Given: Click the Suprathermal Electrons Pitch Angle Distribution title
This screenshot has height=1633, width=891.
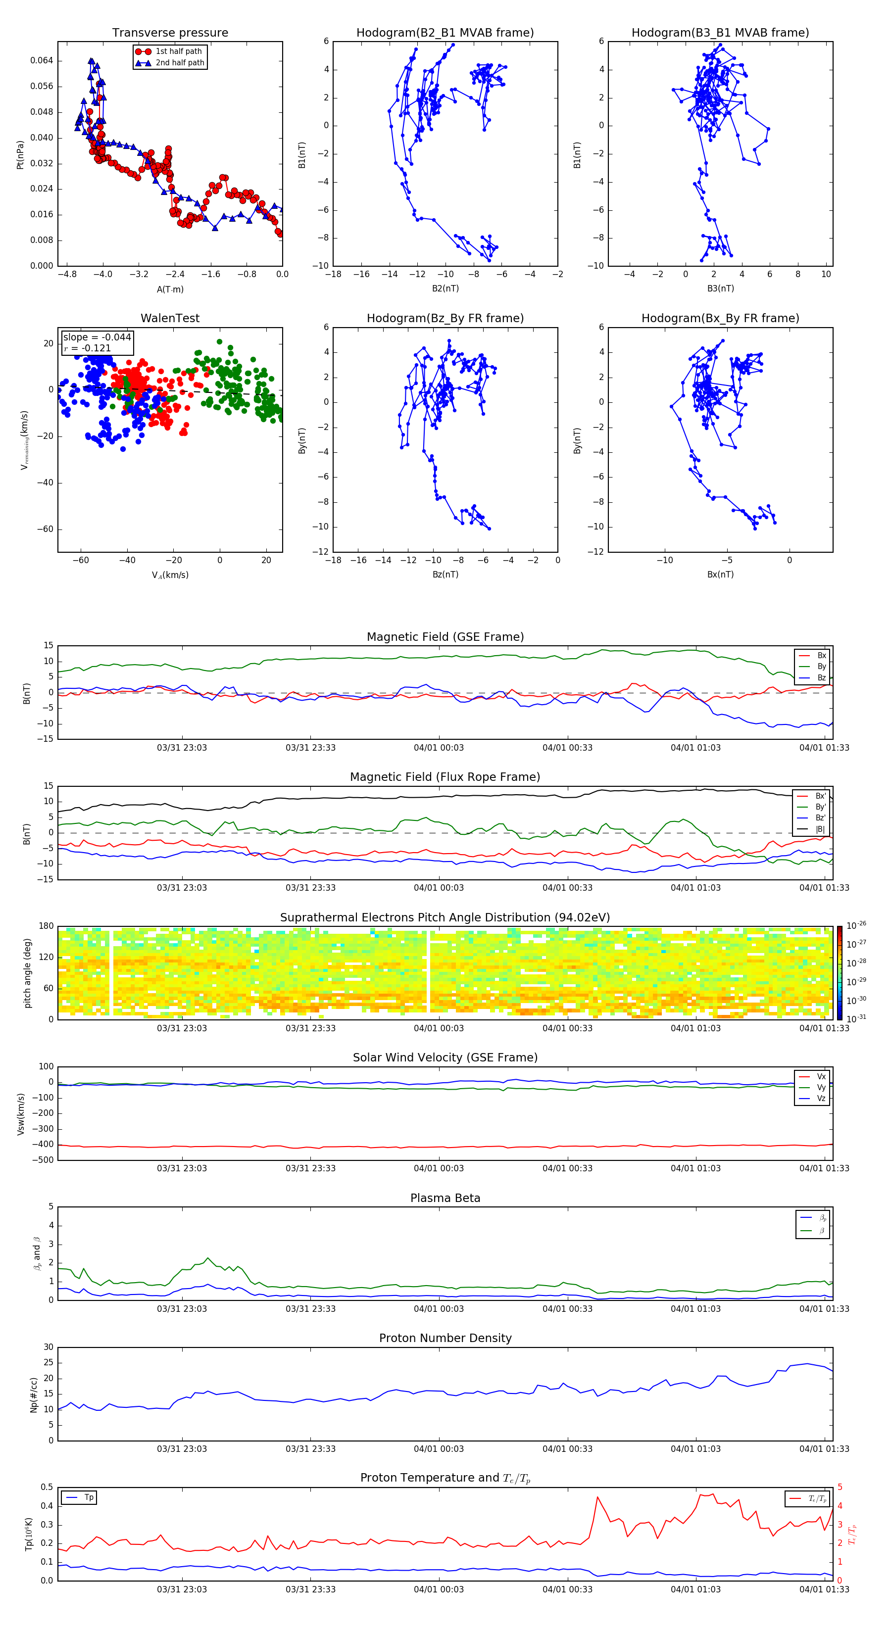Looking at the screenshot, I should pos(445,918).
